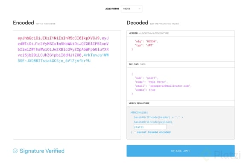Click the "admin": true line in the payload
243x163 pixels.
coord(145,90)
